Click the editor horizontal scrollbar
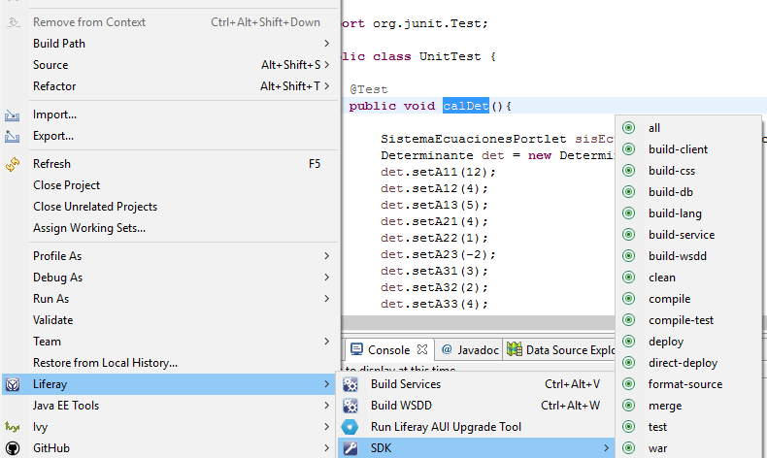Viewport: 767px width, 458px height. (478, 322)
